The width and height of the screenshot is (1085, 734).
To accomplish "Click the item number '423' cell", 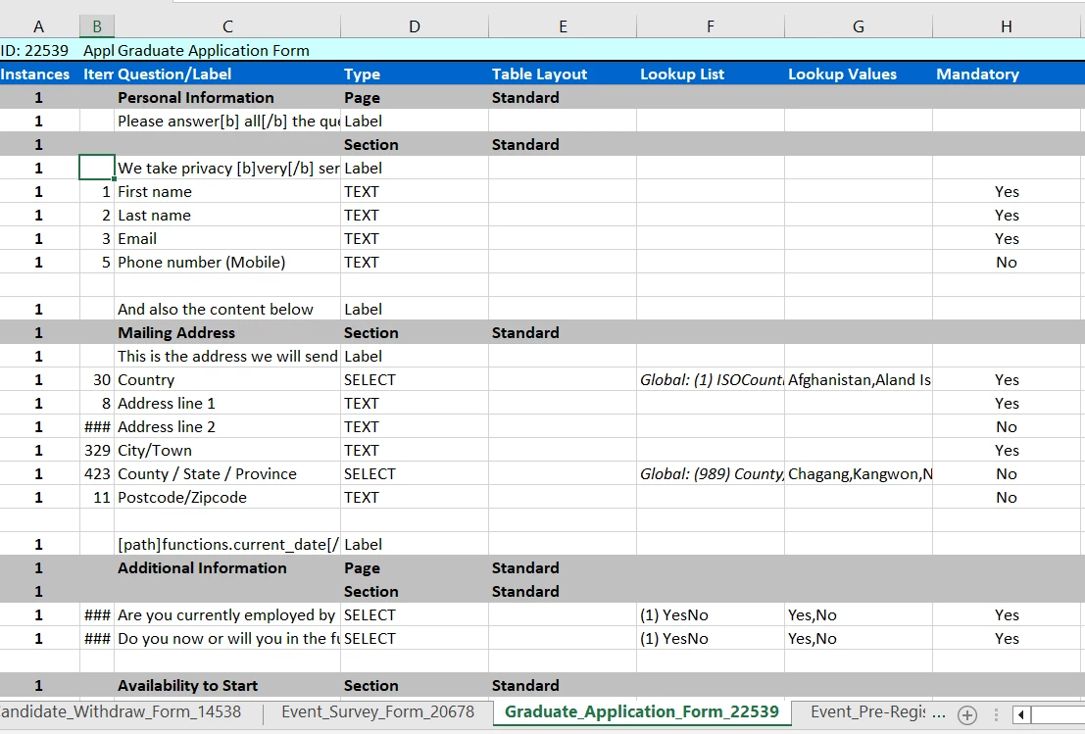I will pos(97,474).
